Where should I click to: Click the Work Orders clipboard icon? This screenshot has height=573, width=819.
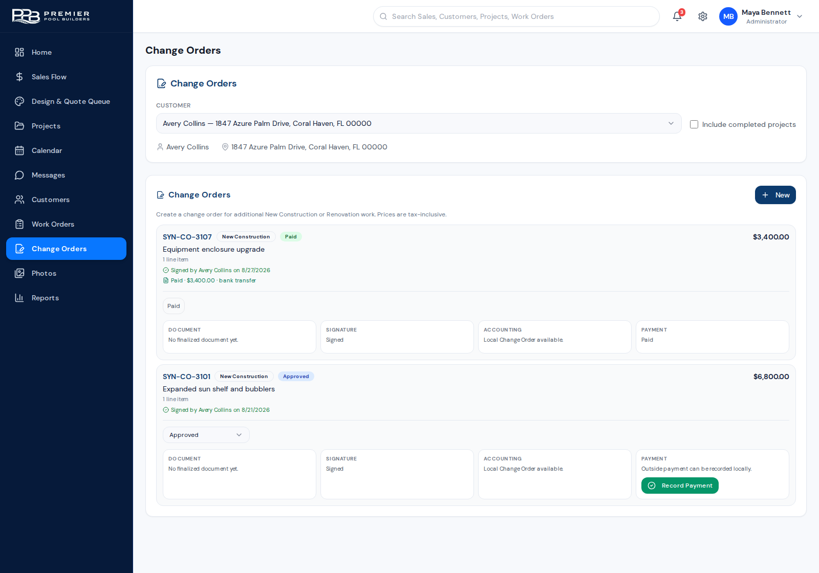[19, 224]
